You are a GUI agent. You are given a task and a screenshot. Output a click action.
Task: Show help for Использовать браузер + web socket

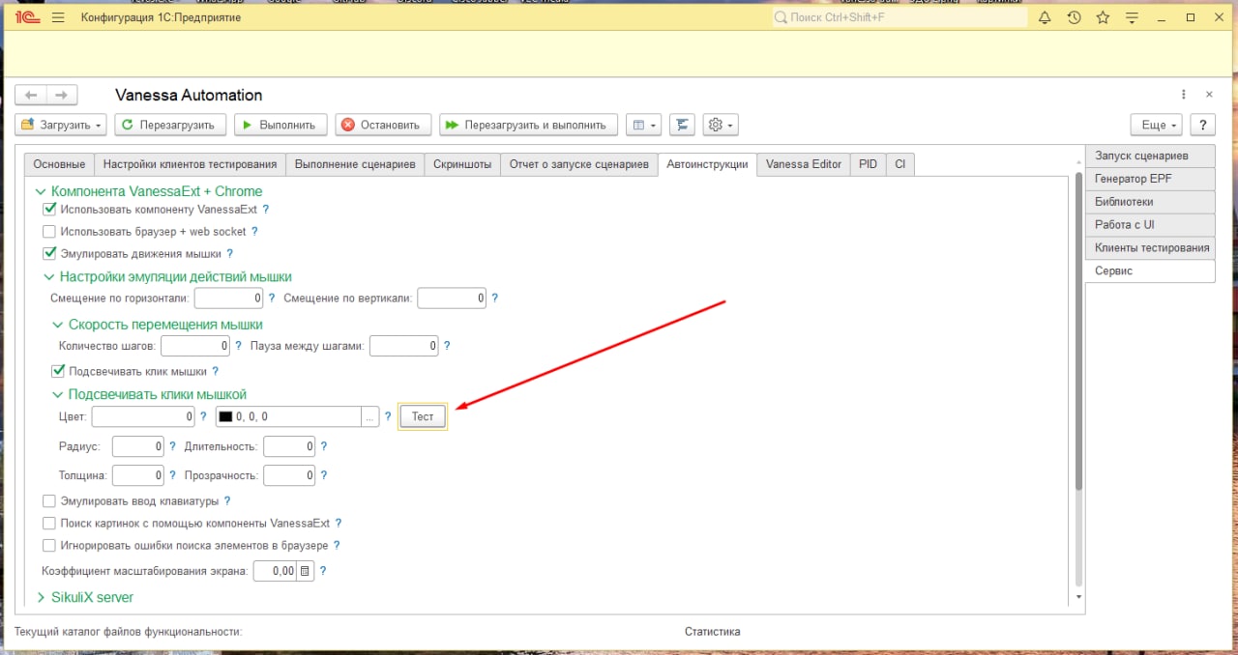pos(255,232)
